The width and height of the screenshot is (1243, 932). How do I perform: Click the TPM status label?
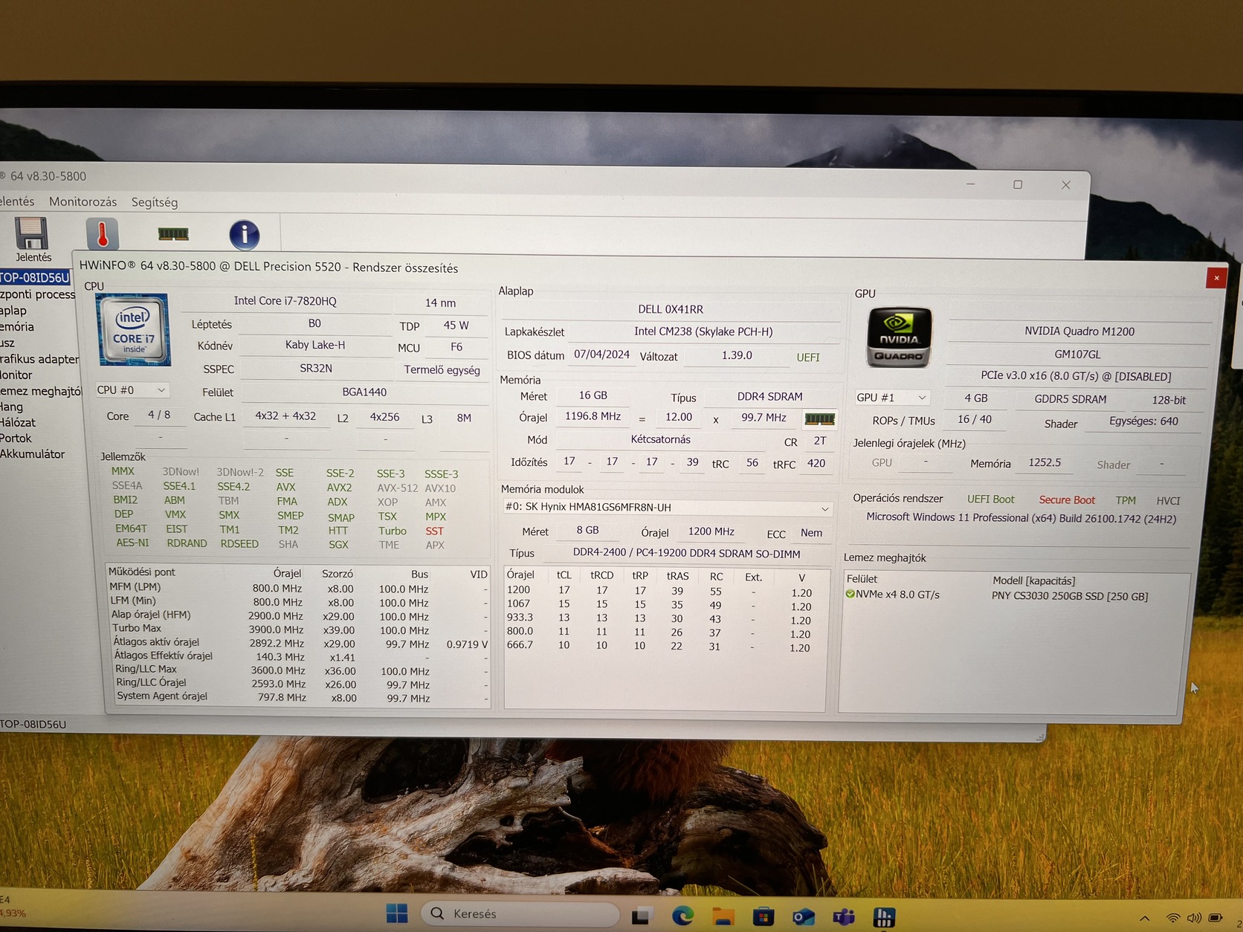click(x=1126, y=501)
